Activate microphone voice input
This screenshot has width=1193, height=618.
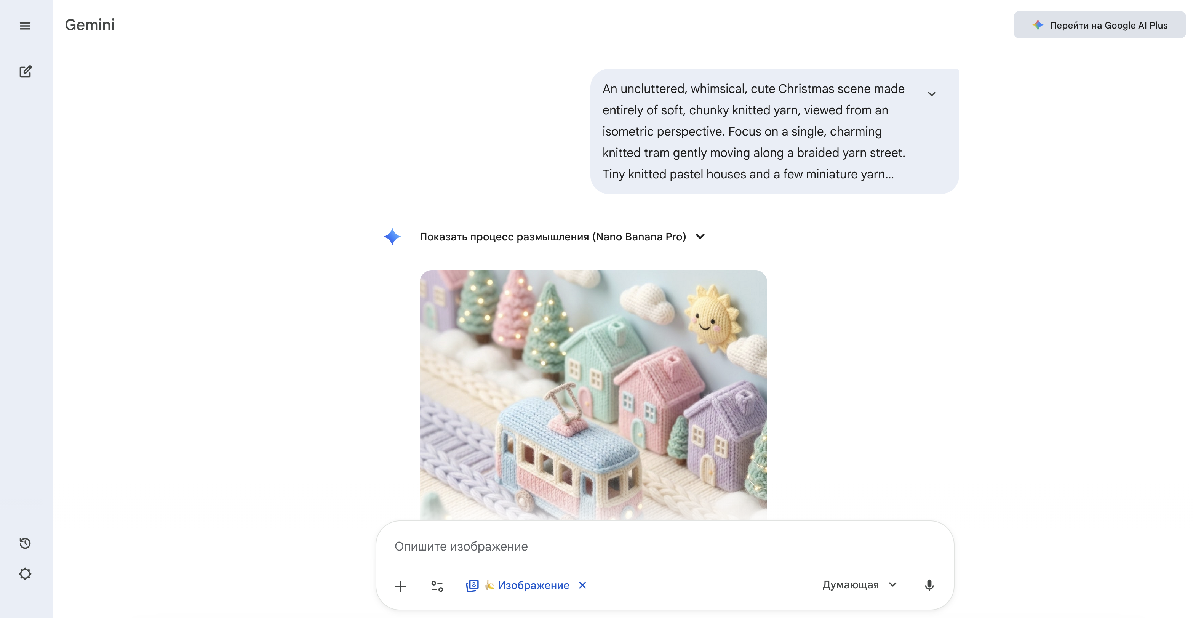929,585
